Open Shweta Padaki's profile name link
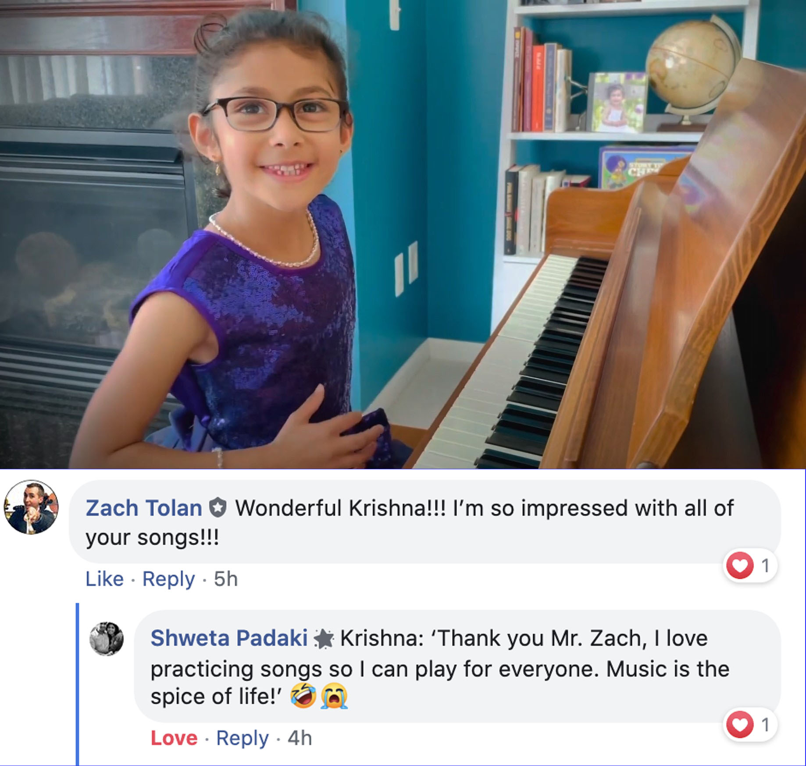 tap(229, 638)
